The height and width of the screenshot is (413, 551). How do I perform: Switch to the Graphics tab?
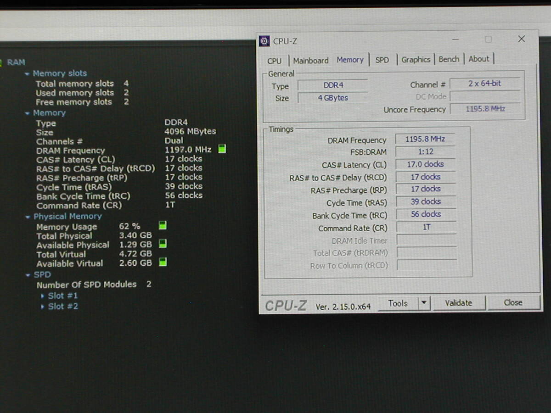[416, 59]
